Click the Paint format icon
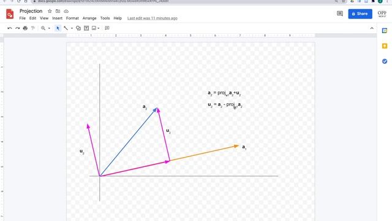The height and width of the screenshot is (221, 392). (32, 28)
